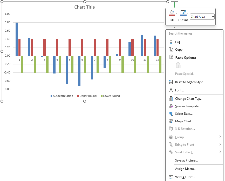This screenshot has height=181, width=225.
Task: Click the Outline pen icon
Action: 183,12
